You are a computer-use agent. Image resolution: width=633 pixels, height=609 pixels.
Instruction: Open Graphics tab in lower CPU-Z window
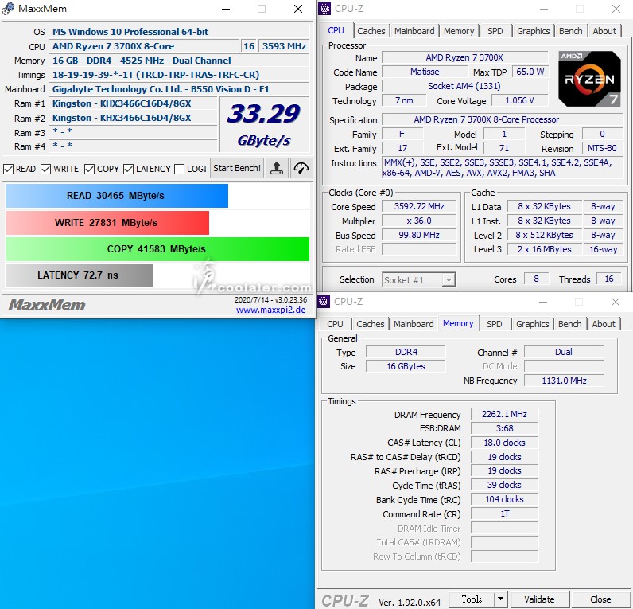pyautogui.click(x=533, y=324)
